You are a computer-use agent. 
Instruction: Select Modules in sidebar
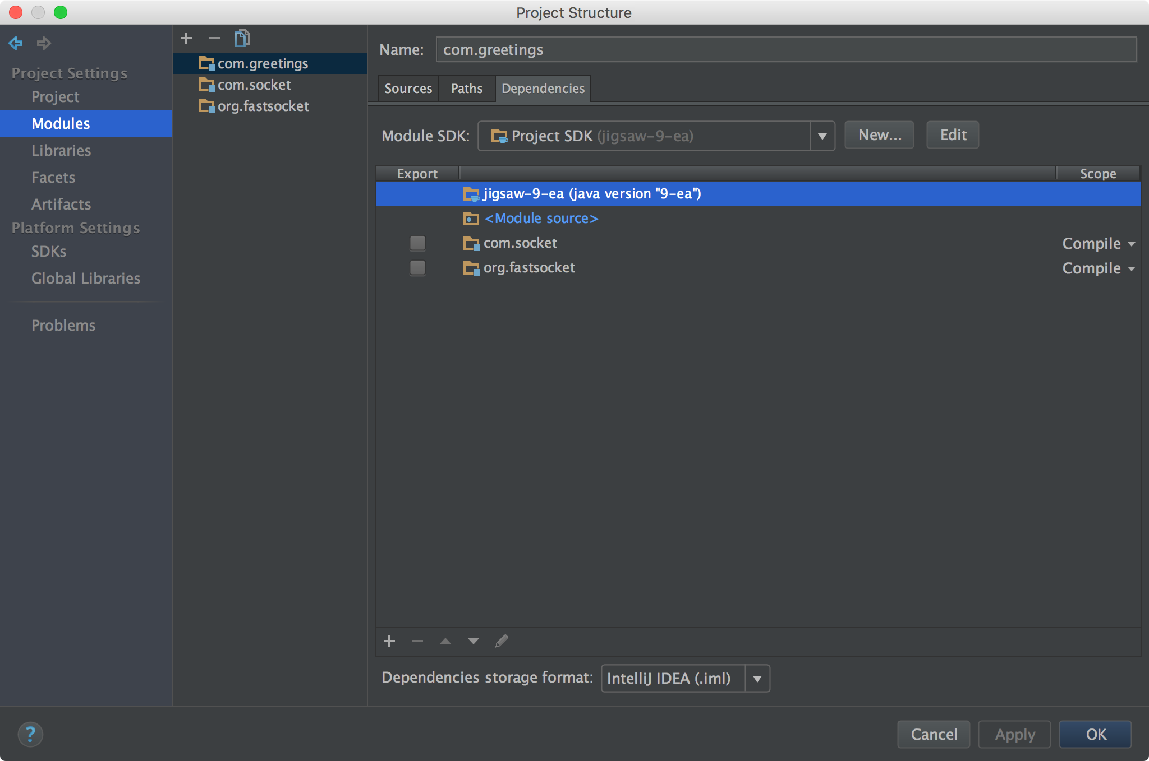click(x=86, y=123)
